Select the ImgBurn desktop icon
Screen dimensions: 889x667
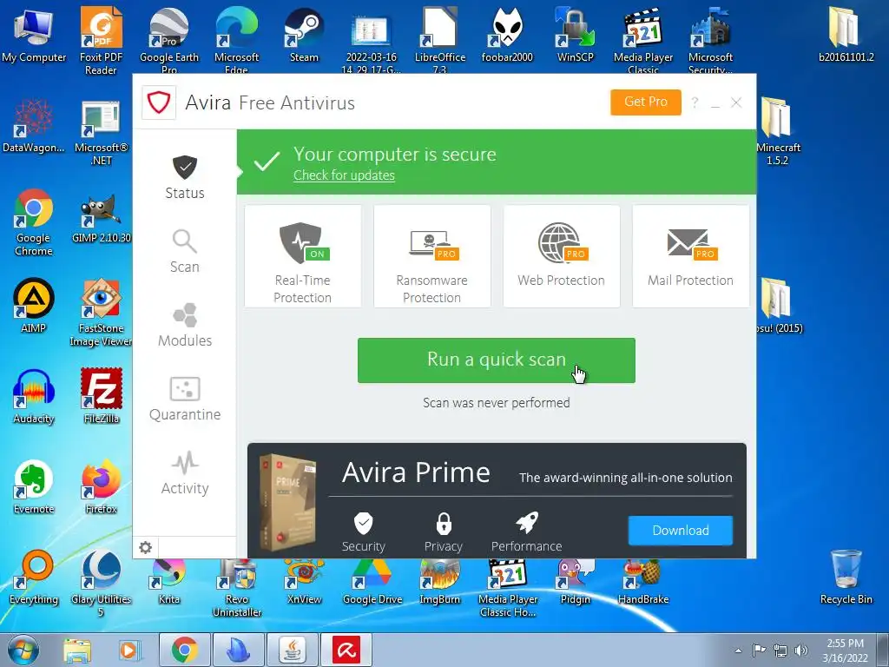click(439, 582)
